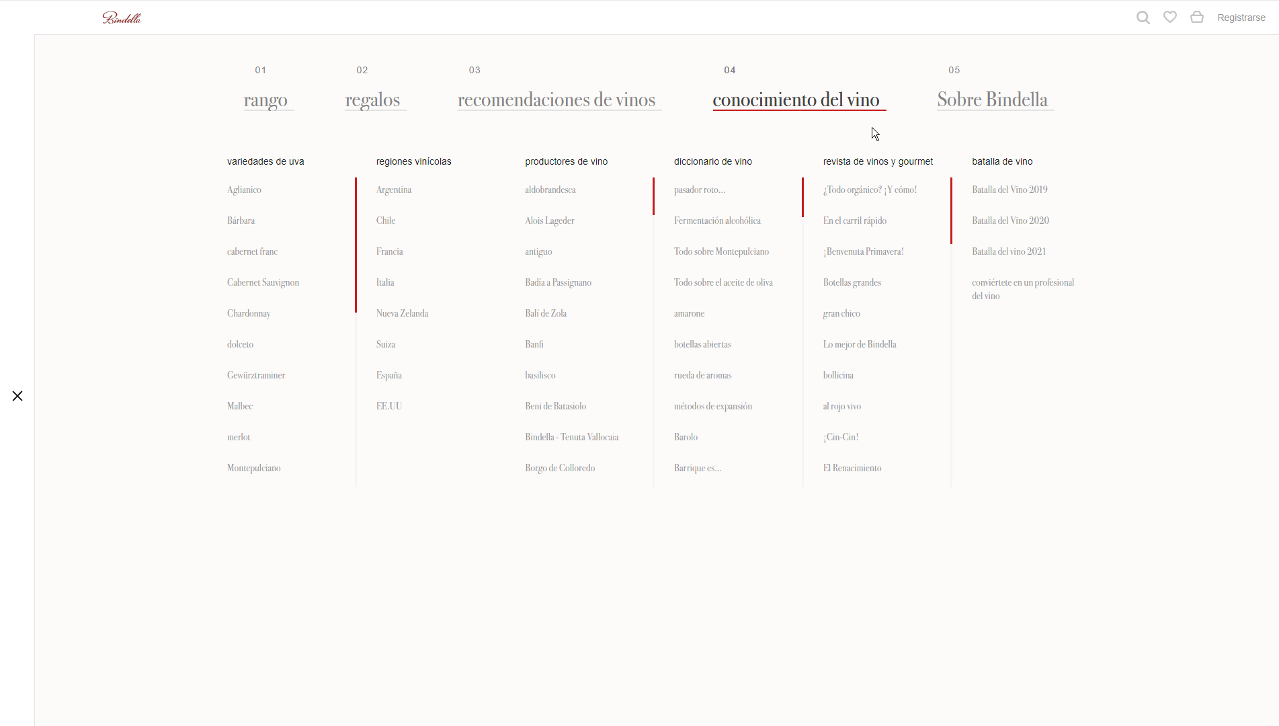This screenshot has width=1279, height=726.
Task: Open the search icon
Action: 1143,17
